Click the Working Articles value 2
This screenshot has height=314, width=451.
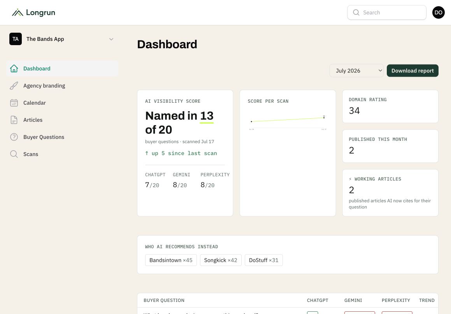click(351, 190)
